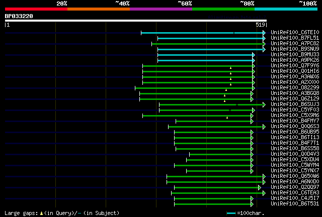Screen dimensions: 322x217
Task: Select the UniRef100_B6TI13 label
Action: pyautogui.click(x=295, y=138)
